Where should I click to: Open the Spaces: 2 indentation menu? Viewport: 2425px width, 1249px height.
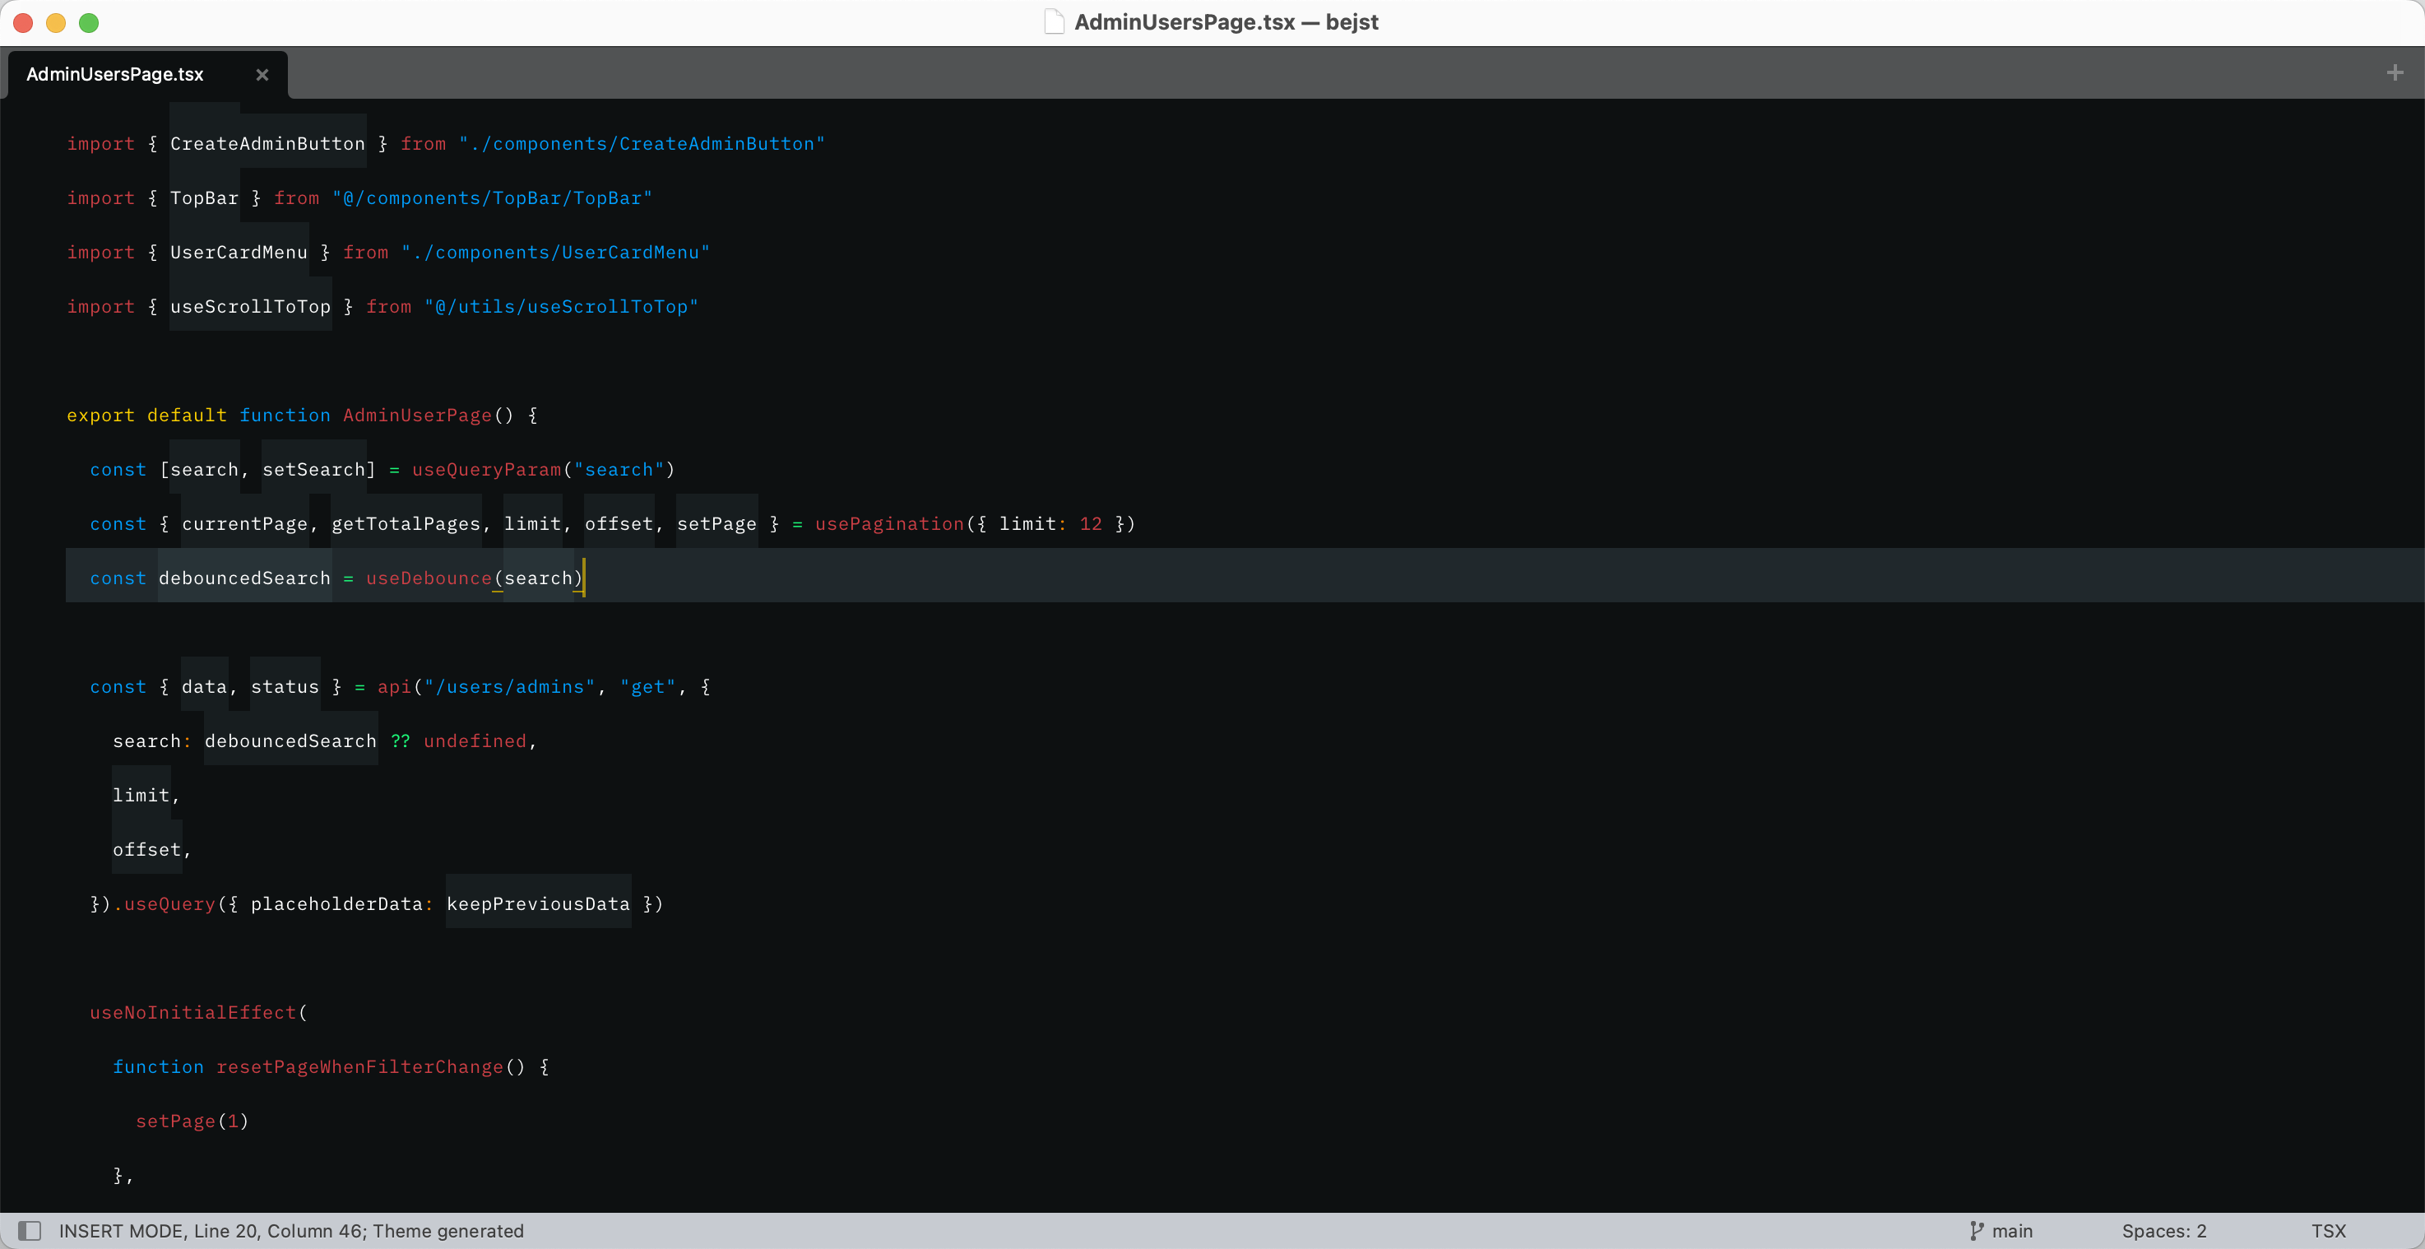click(x=2163, y=1230)
